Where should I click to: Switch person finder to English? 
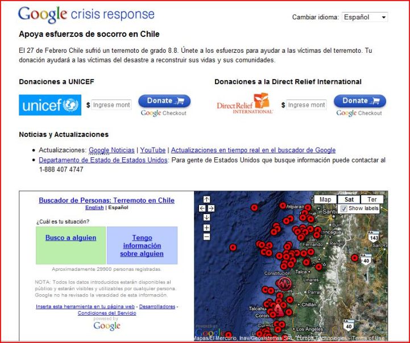click(x=94, y=207)
